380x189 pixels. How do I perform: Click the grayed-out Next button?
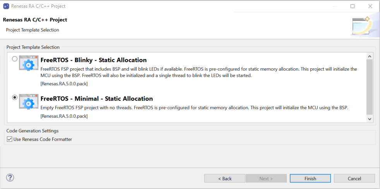(266, 179)
